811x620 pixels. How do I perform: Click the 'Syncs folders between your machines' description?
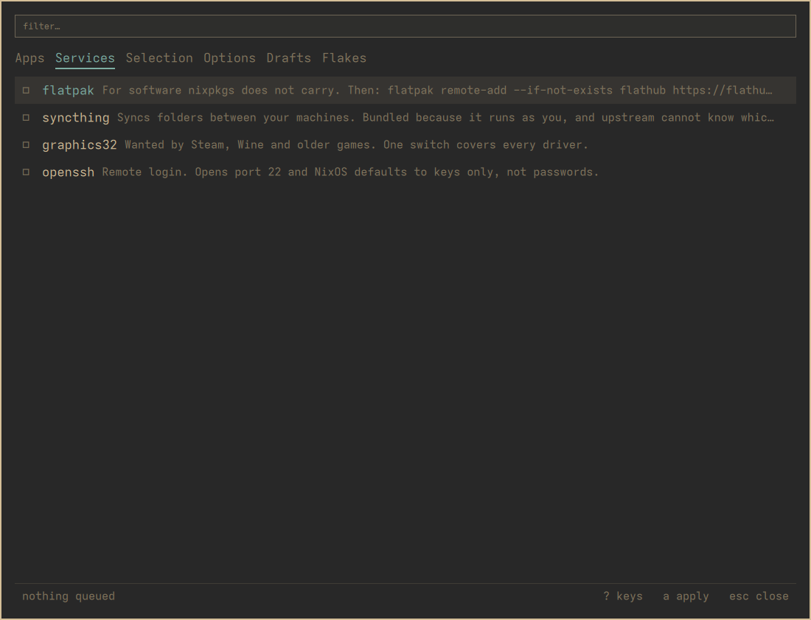pyautogui.click(x=445, y=118)
